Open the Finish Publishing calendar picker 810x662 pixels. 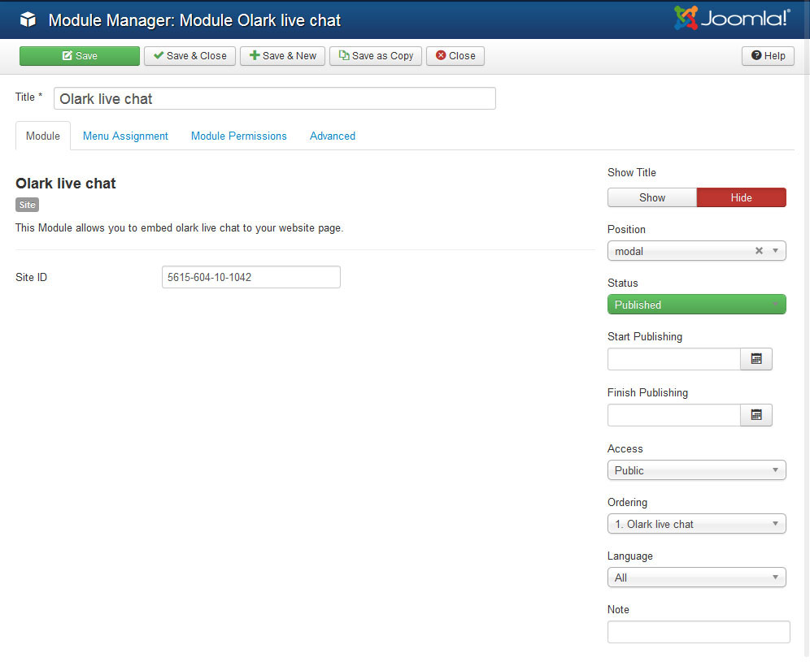point(756,415)
